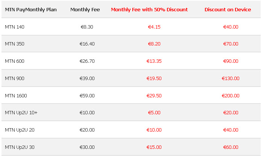Click the MTN PayMonthly Plan column header
Screen dimensions: 261x156
(31, 9)
